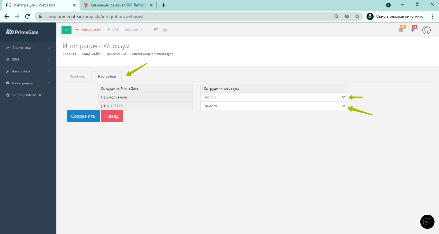Expand the Биллинг dropdown menu

pos(133,29)
